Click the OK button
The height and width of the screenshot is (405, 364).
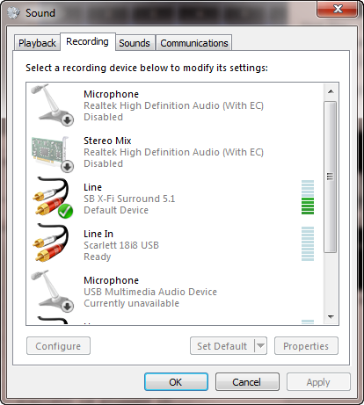[x=176, y=382]
